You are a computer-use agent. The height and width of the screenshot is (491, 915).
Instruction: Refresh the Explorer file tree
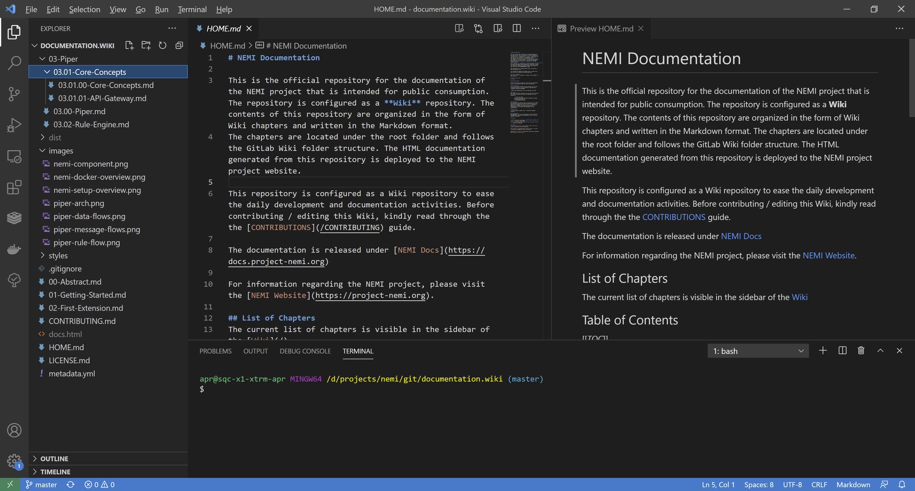point(163,45)
